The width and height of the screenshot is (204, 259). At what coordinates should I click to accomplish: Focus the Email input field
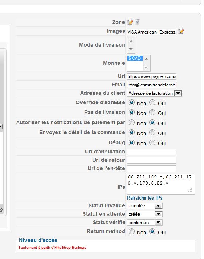click(x=152, y=85)
